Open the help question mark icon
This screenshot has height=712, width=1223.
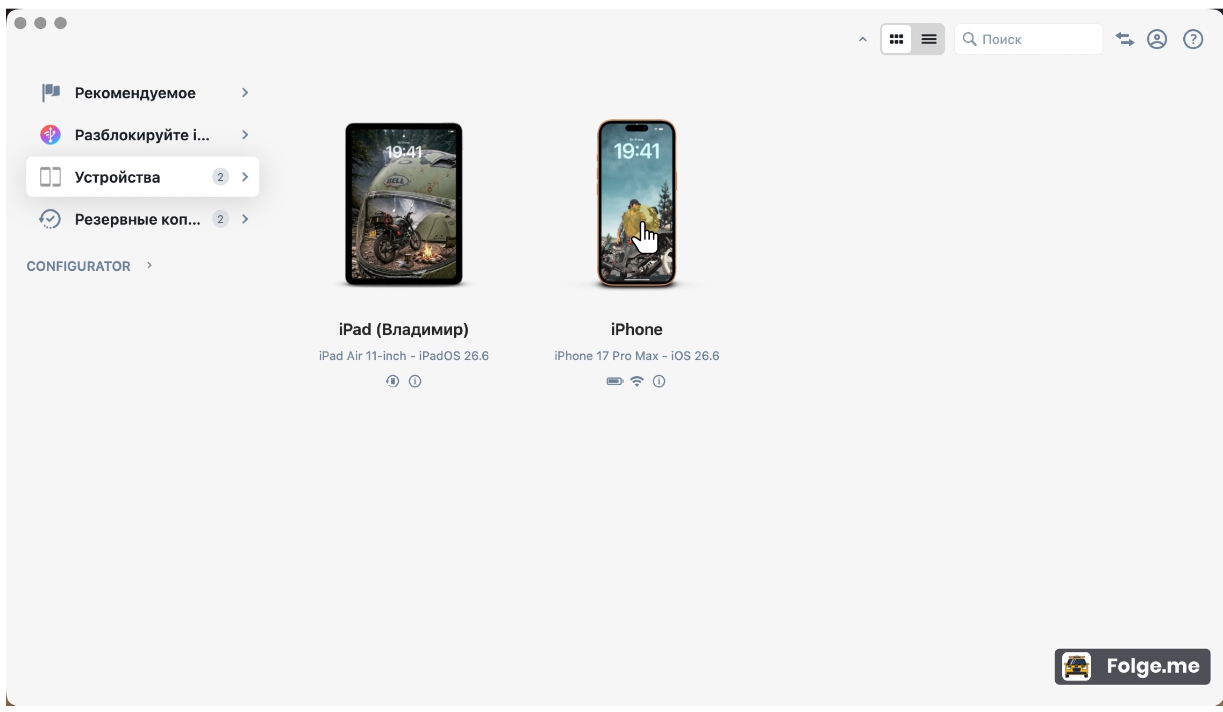1193,39
